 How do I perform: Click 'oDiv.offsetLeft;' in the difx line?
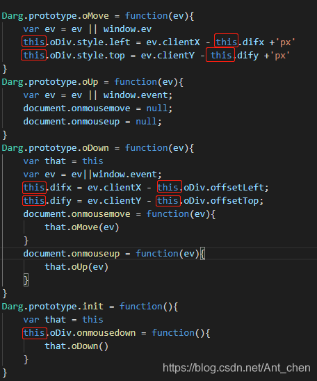tap(226, 188)
